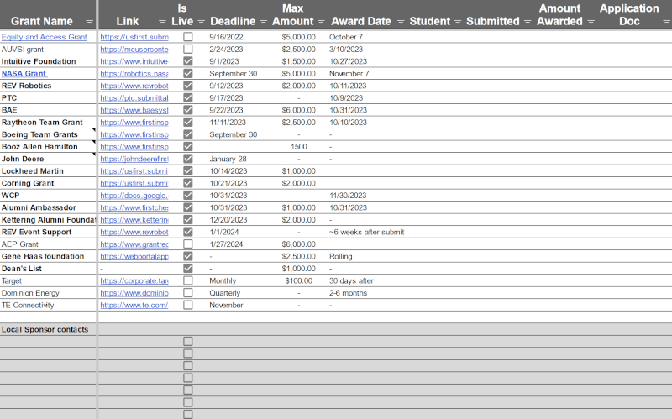This screenshot has width=672, height=419.
Task: Select the Quarterly deadline cell
Action: pos(225,293)
